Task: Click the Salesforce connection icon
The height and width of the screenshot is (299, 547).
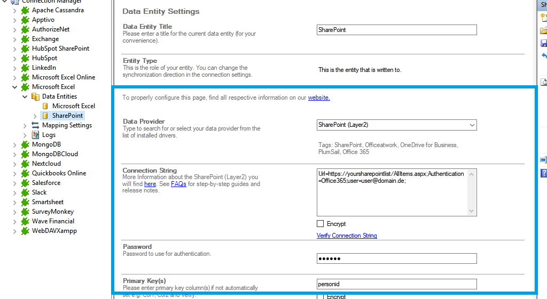Action: point(25,183)
